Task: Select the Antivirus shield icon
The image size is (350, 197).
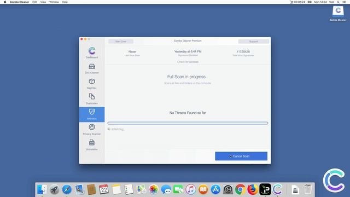Action: click(92, 112)
